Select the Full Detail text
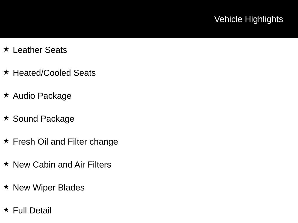 pos(32,211)
